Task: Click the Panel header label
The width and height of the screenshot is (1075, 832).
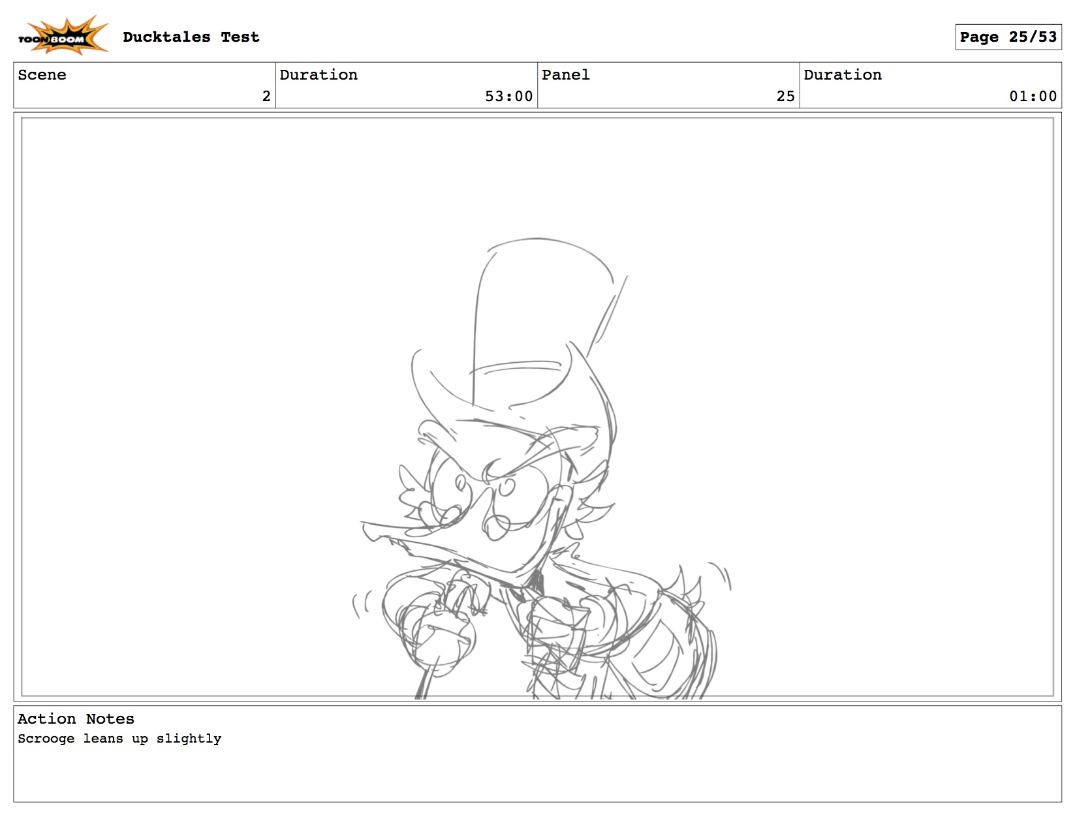Action: tap(565, 75)
